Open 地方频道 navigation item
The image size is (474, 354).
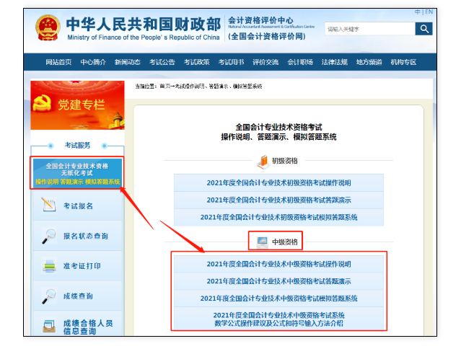pos(369,62)
